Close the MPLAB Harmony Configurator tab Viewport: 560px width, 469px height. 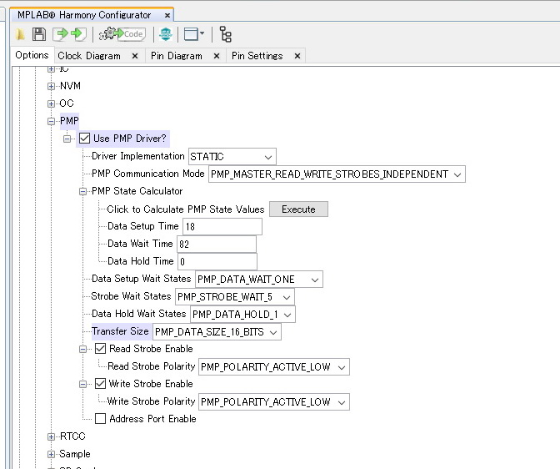167,15
